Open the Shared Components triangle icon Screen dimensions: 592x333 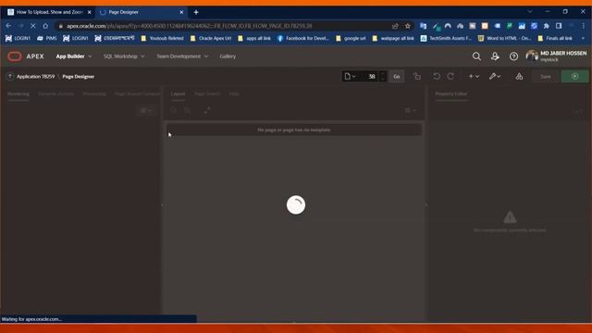point(519,76)
